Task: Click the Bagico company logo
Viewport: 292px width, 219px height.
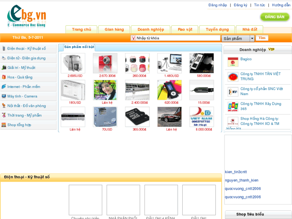Action: [233, 62]
